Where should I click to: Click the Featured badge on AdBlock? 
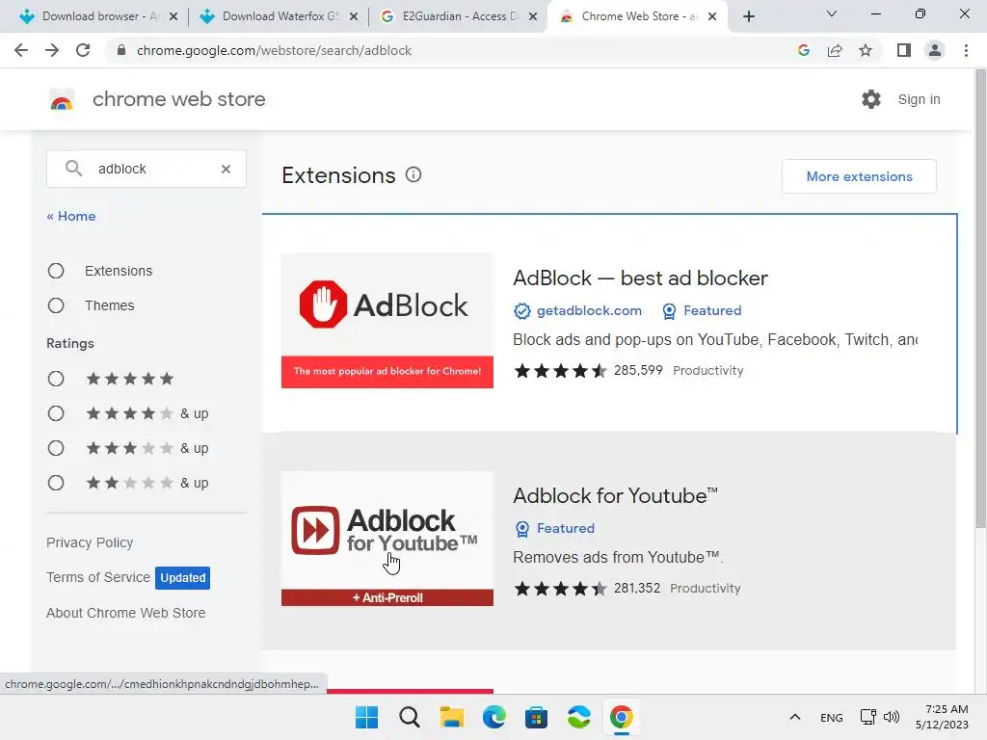(702, 310)
